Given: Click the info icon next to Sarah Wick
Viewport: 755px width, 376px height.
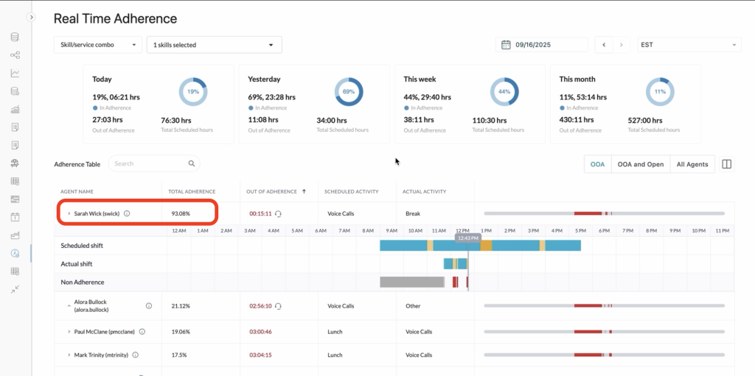Looking at the screenshot, I should tap(127, 213).
